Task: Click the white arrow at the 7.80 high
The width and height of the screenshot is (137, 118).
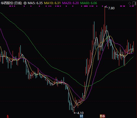Action: pos(106,7)
